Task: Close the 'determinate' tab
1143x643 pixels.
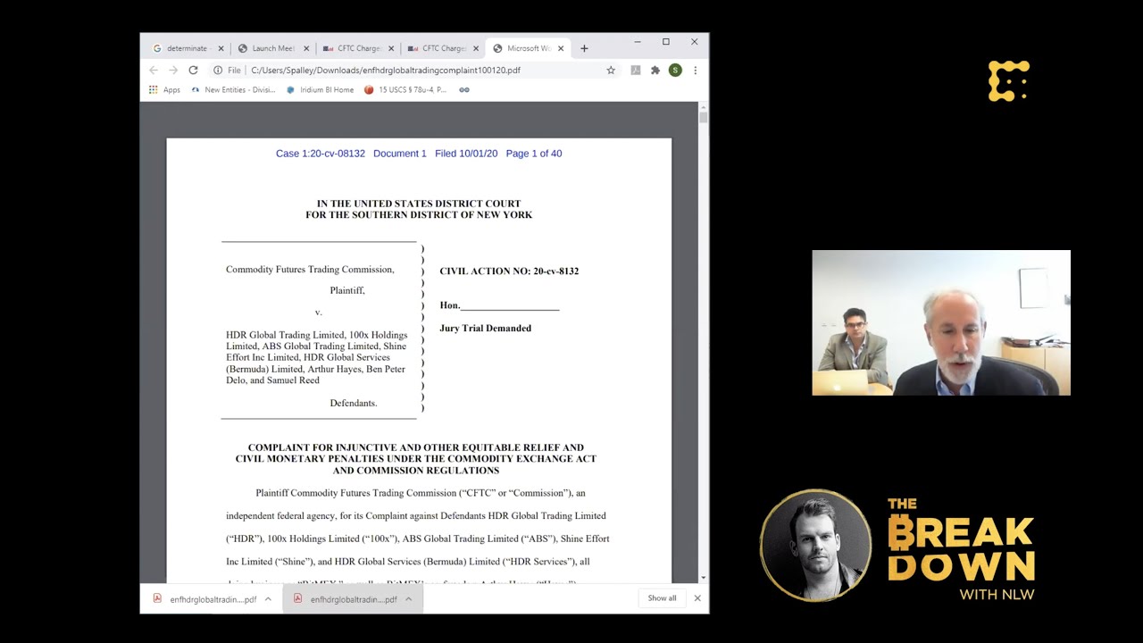Action: tap(221, 48)
